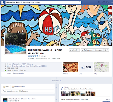Screen dimensions: 113x102
Task: Click Add A Category link
Action: (27, 64)
